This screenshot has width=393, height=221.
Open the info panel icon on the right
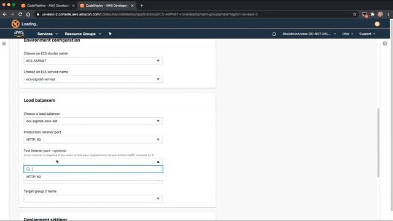[x=385, y=44]
